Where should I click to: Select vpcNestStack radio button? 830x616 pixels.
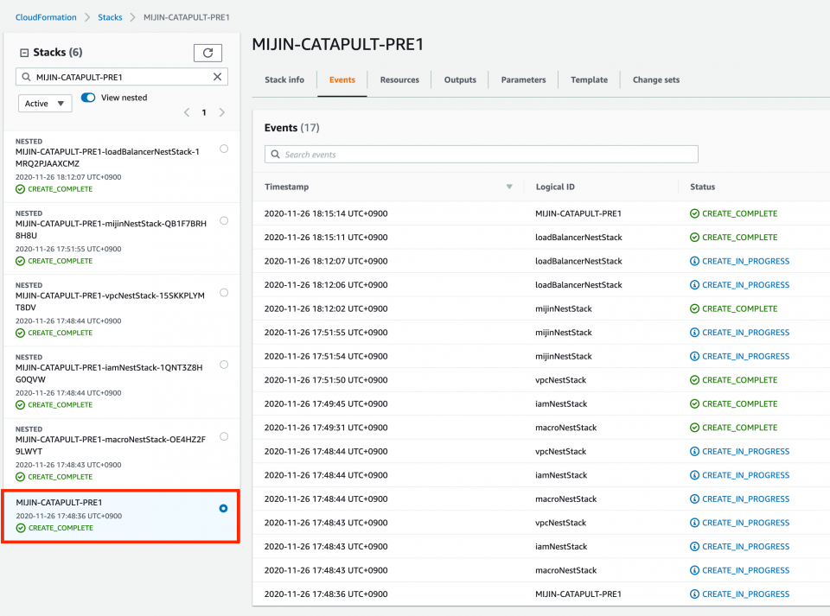click(224, 293)
